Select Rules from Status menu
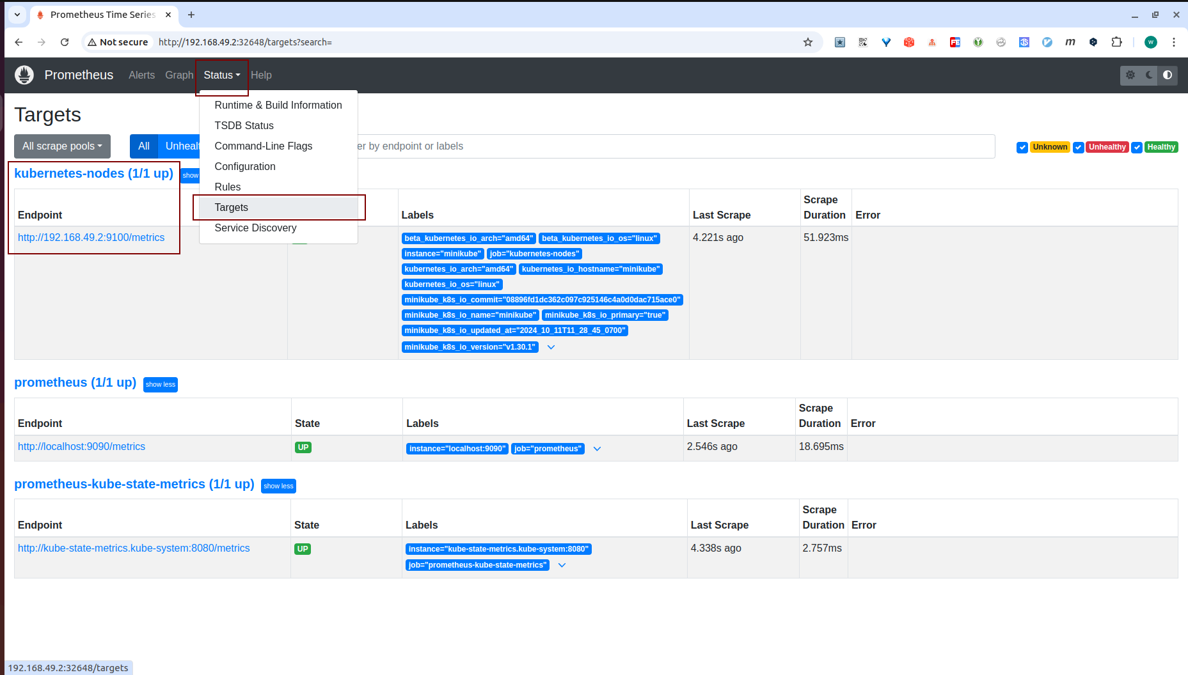Viewport: 1188px width, 675px height. [278, 187]
